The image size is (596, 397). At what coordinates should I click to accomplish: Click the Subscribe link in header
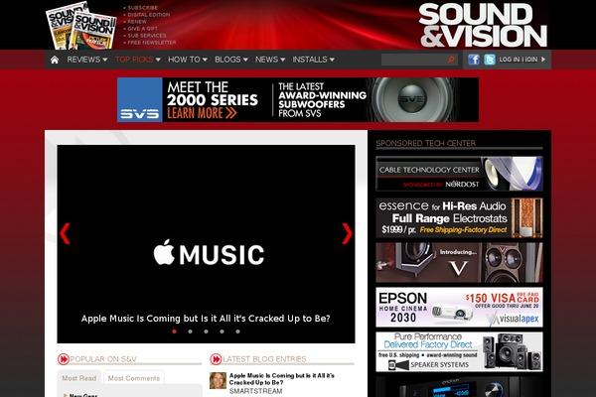pyautogui.click(x=143, y=7)
